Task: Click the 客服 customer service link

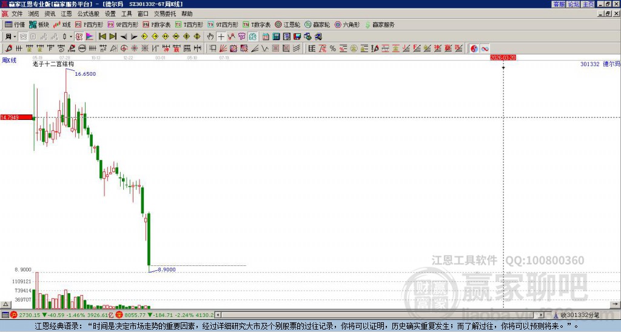Action: [559, 4]
